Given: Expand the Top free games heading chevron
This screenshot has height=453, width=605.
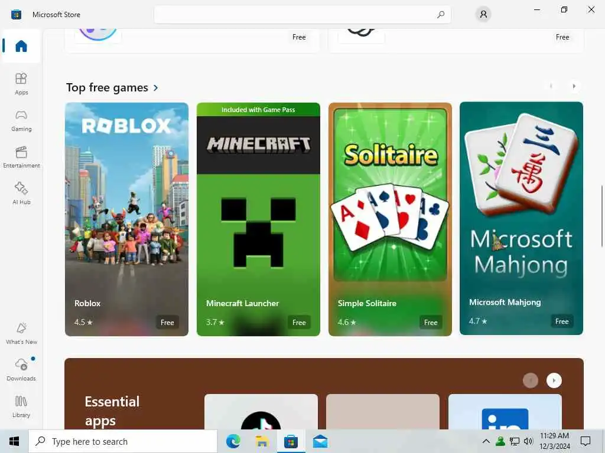Looking at the screenshot, I should (155, 88).
